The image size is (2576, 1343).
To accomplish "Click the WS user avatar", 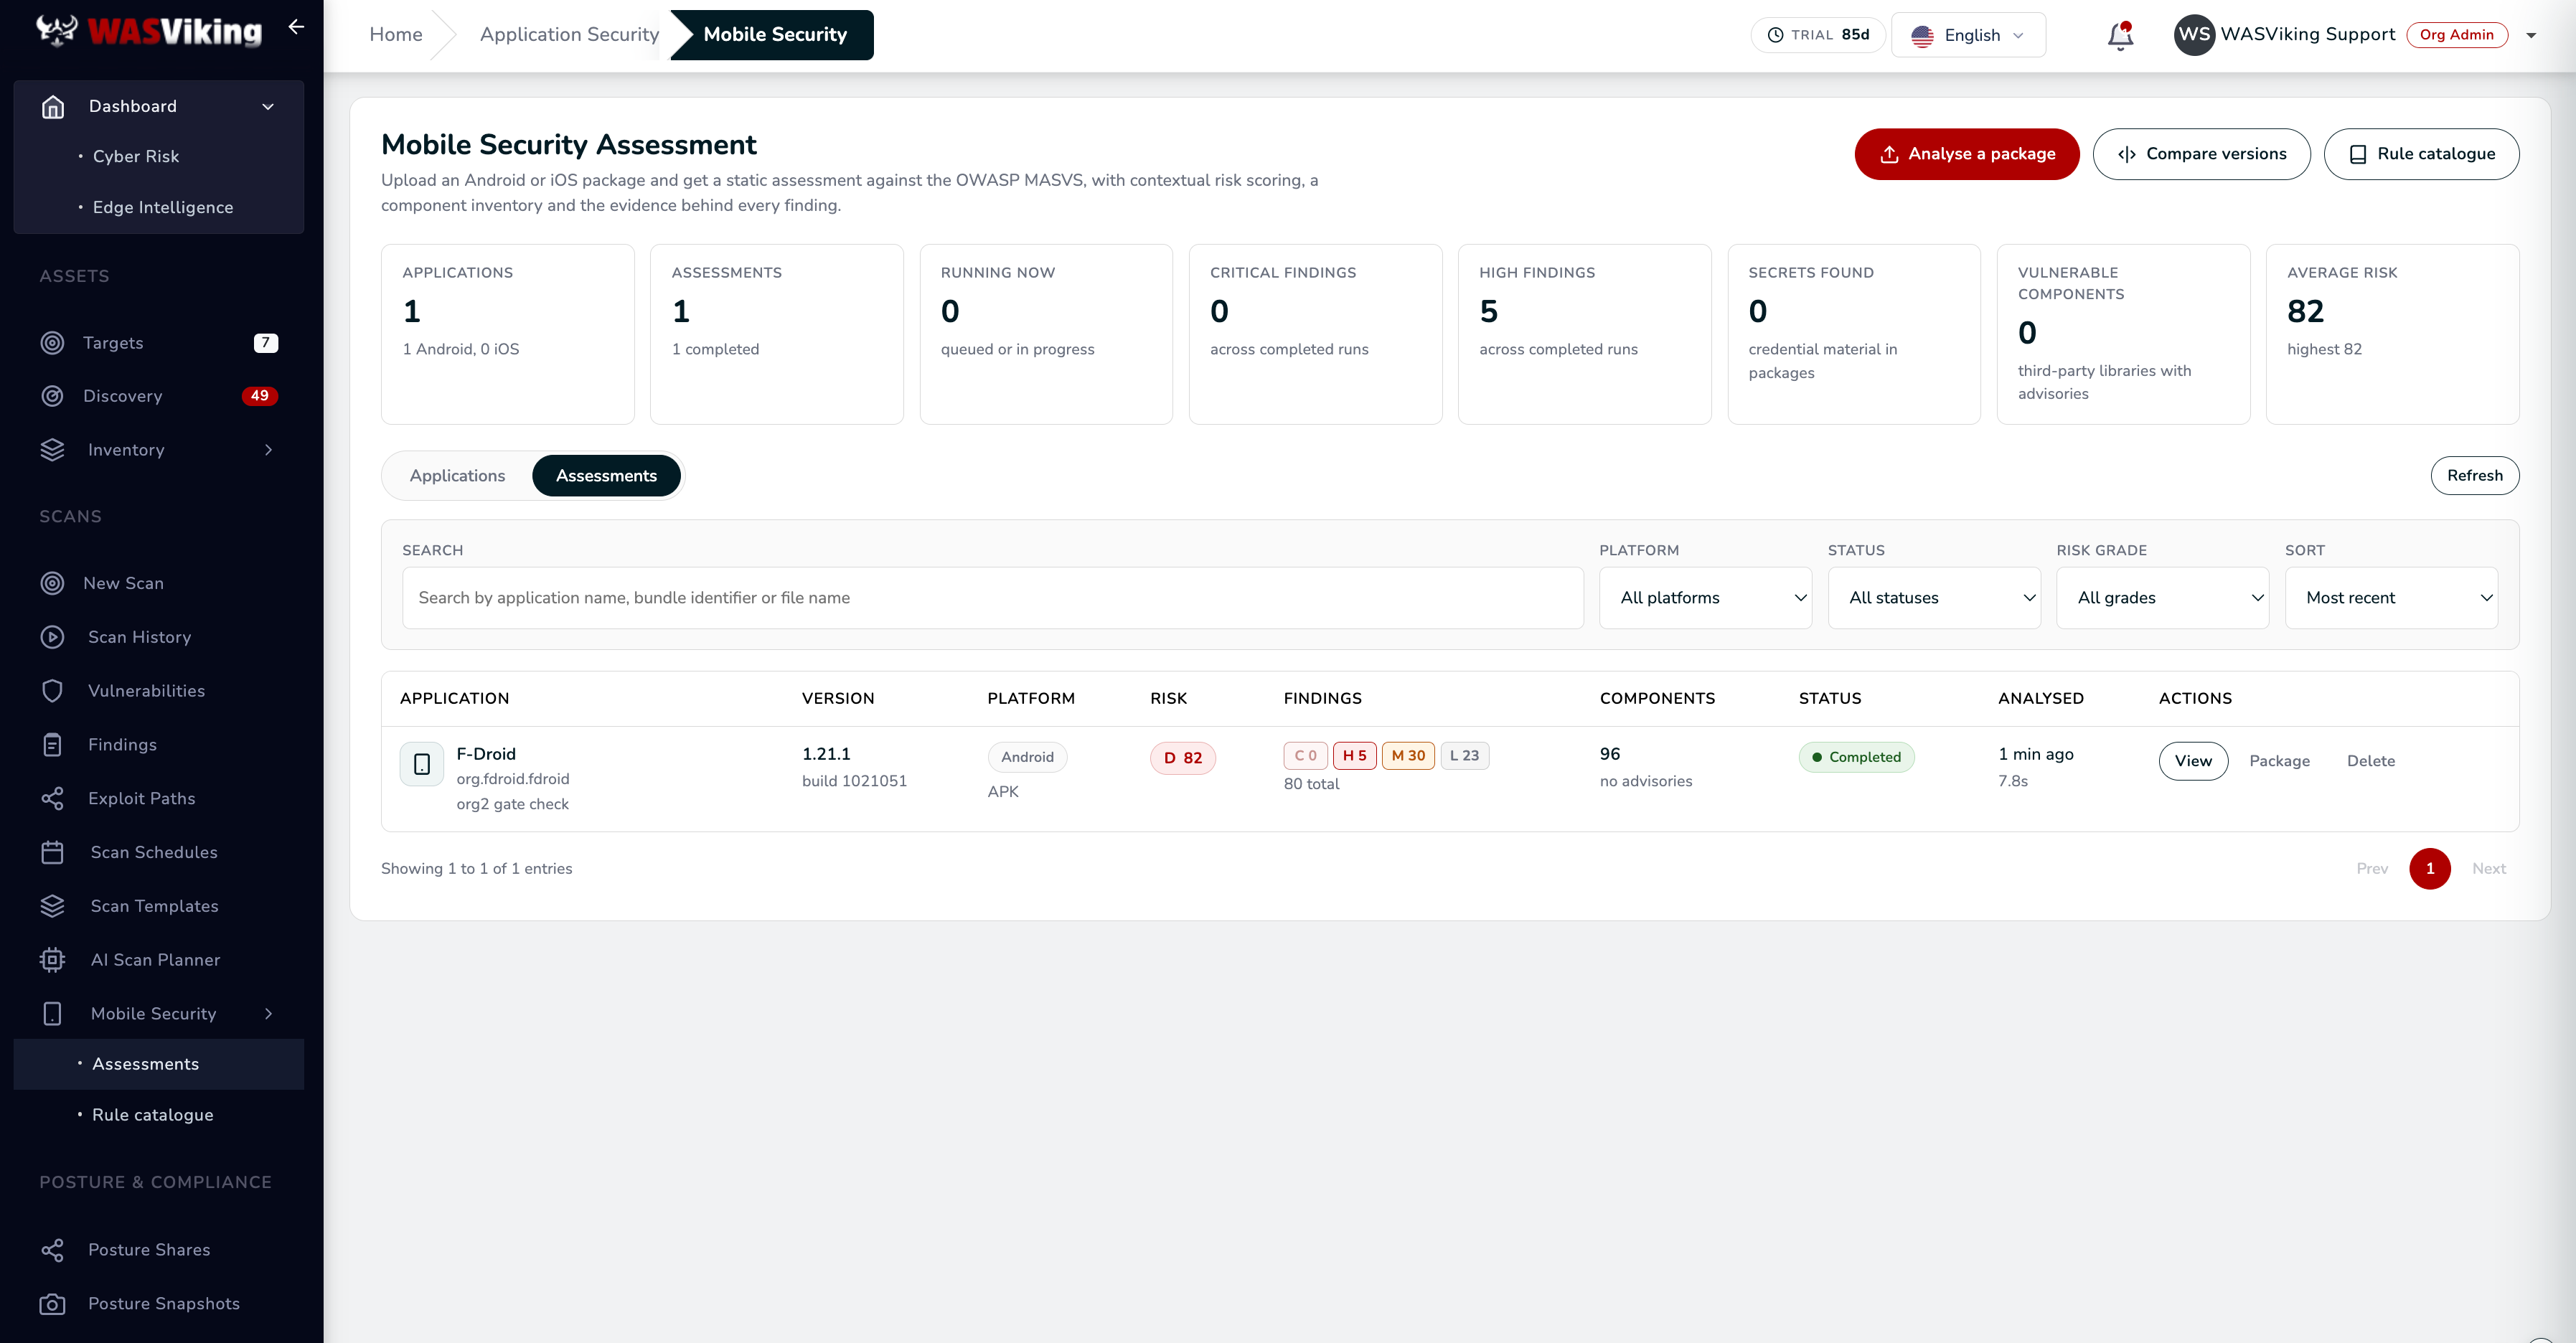I will point(2194,35).
